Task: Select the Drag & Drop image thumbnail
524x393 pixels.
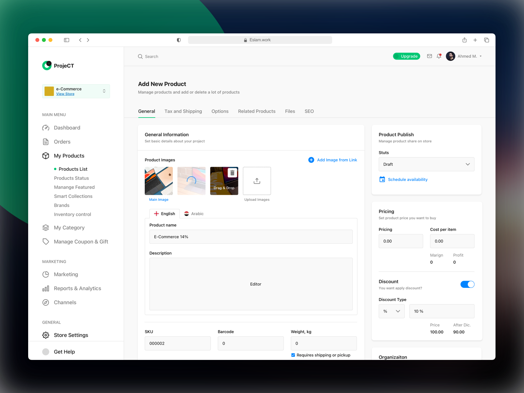Action: point(224,181)
